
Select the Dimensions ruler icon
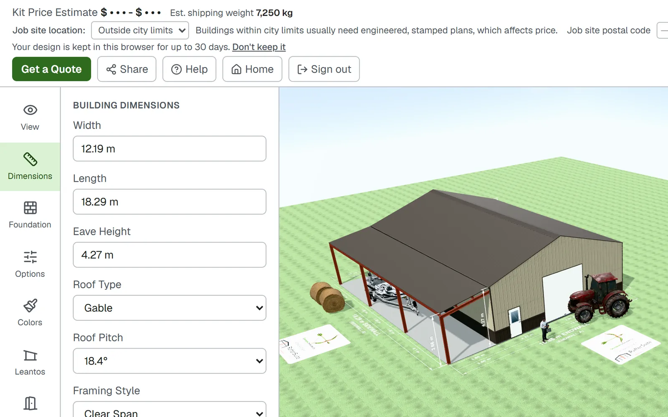pyautogui.click(x=30, y=159)
